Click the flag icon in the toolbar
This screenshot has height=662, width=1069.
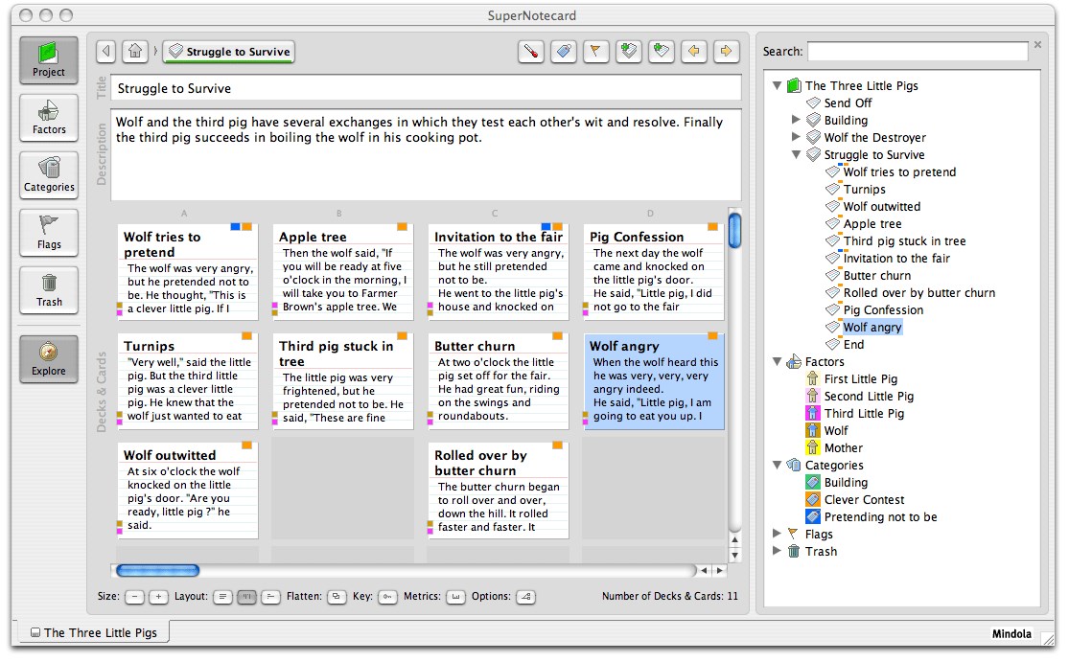coord(596,52)
